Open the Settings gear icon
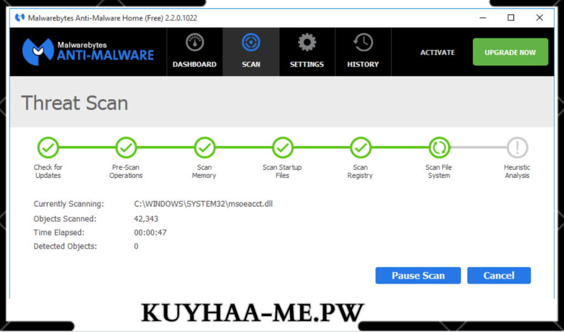The height and width of the screenshot is (332, 564). coord(307,42)
